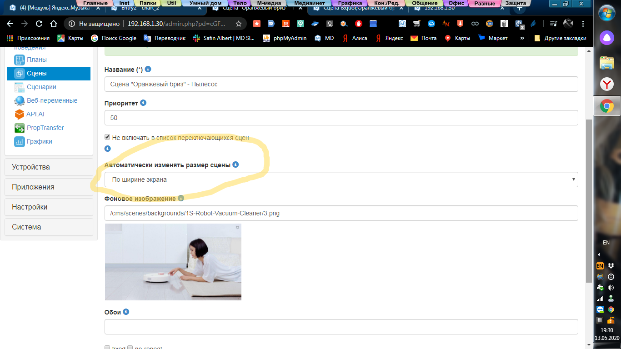The height and width of the screenshot is (349, 621).
Task: Open Yandex Browser from the taskbar
Action: [x=607, y=84]
